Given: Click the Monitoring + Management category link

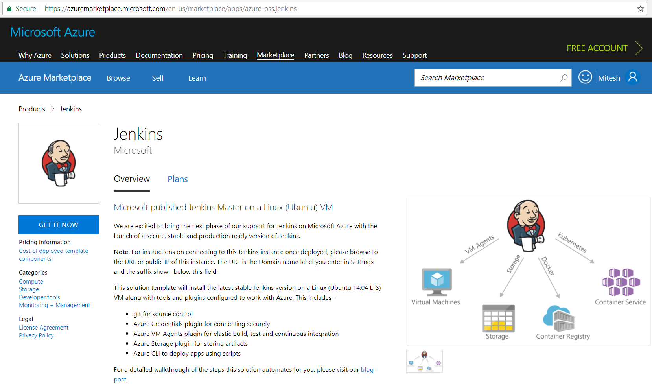Looking at the screenshot, I should pos(55,305).
